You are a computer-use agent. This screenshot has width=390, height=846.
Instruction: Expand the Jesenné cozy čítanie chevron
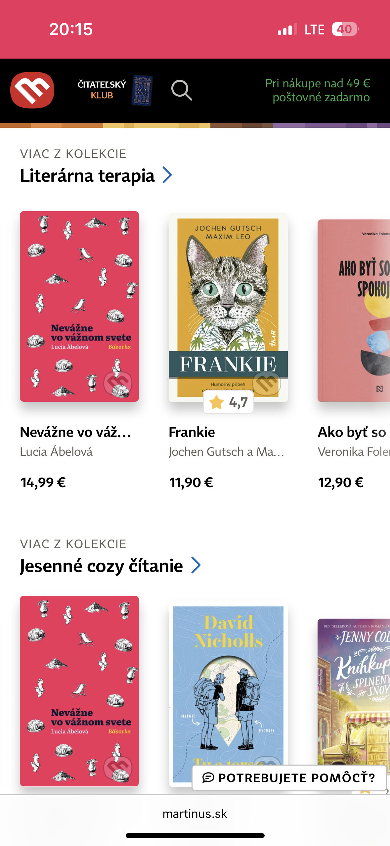(x=196, y=565)
